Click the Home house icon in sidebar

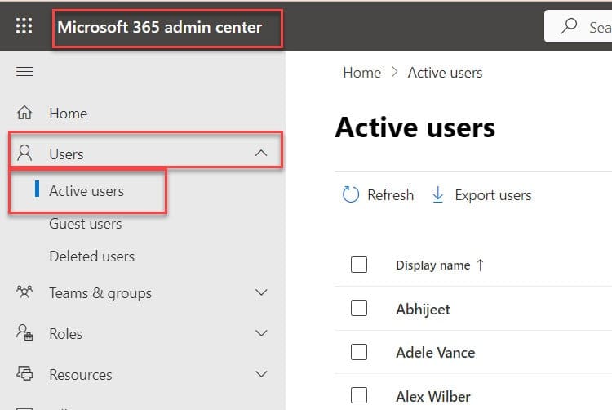24,113
